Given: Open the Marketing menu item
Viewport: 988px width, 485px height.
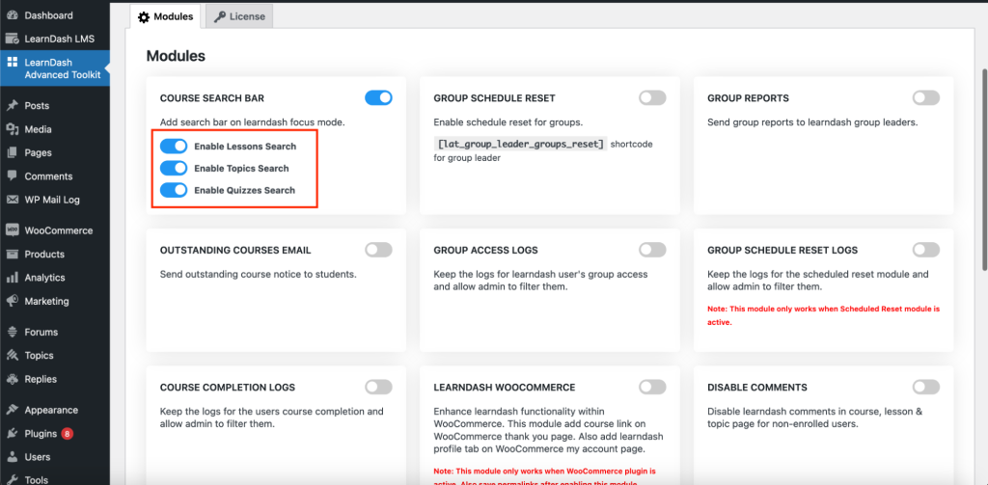Looking at the screenshot, I should pyautogui.click(x=55, y=301).
